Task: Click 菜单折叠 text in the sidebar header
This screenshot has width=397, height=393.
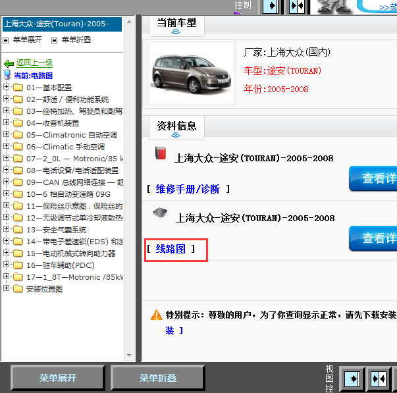Action: pyautogui.click(x=76, y=39)
